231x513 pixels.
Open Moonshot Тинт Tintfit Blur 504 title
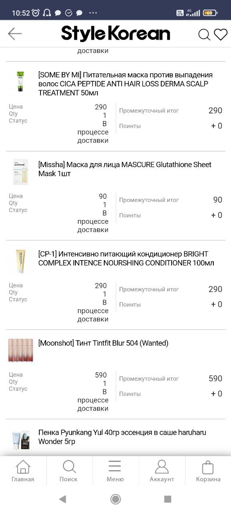pos(103,343)
